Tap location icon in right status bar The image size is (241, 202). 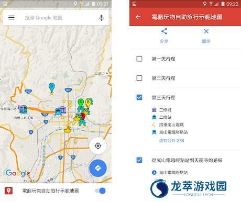(x=205, y=4)
